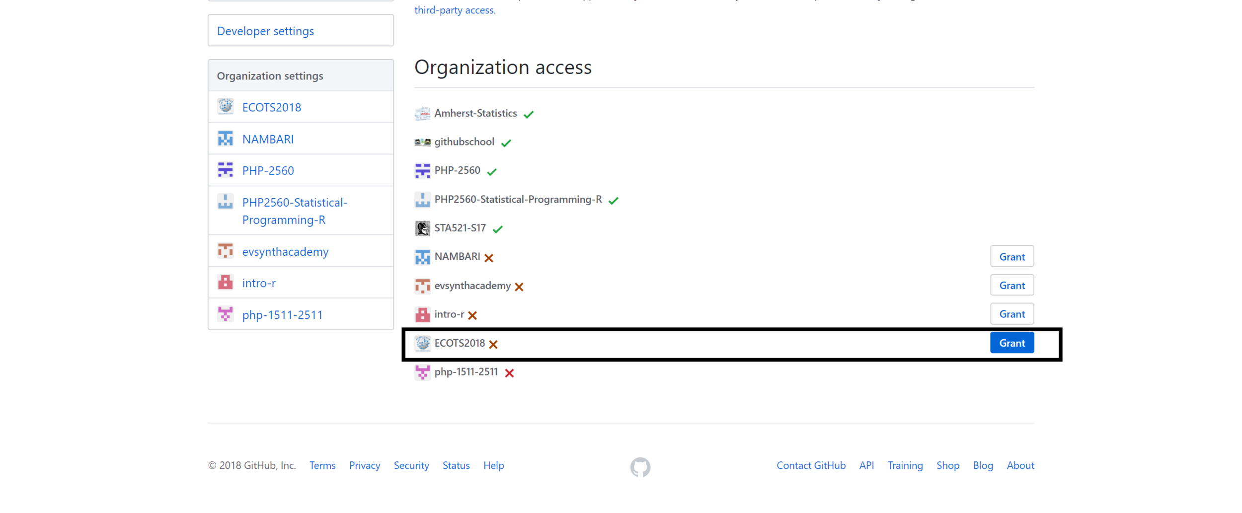Open ECOTS2018 organization settings

pos(271,107)
